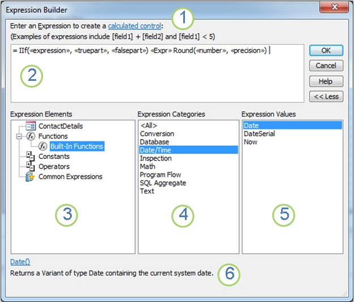This screenshot has height=302, width=354.
Task: Confirm with the OK button
Action: 326,50
